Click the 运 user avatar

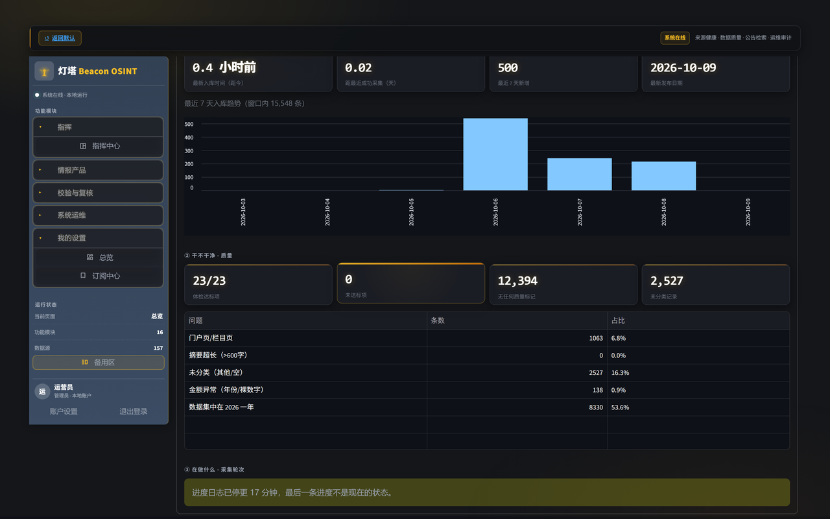[42, 391]
